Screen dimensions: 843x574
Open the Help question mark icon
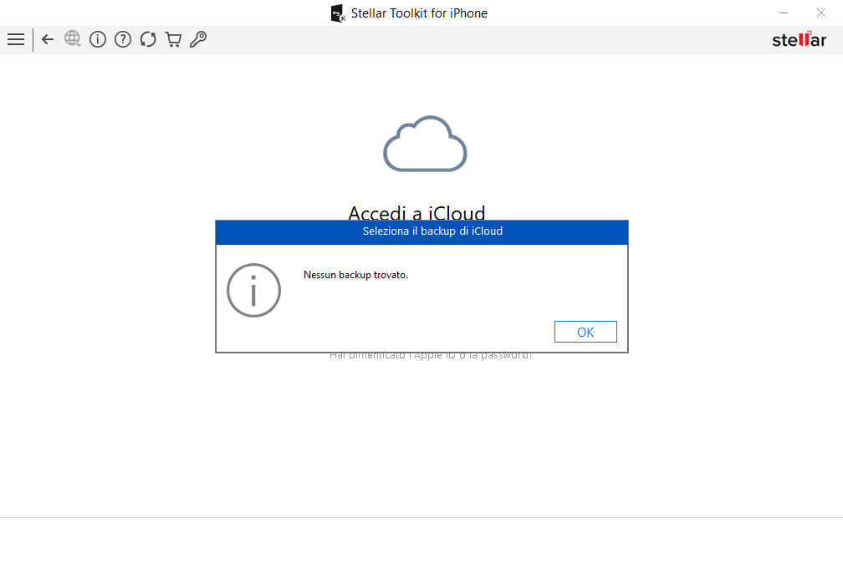(123, 39)
